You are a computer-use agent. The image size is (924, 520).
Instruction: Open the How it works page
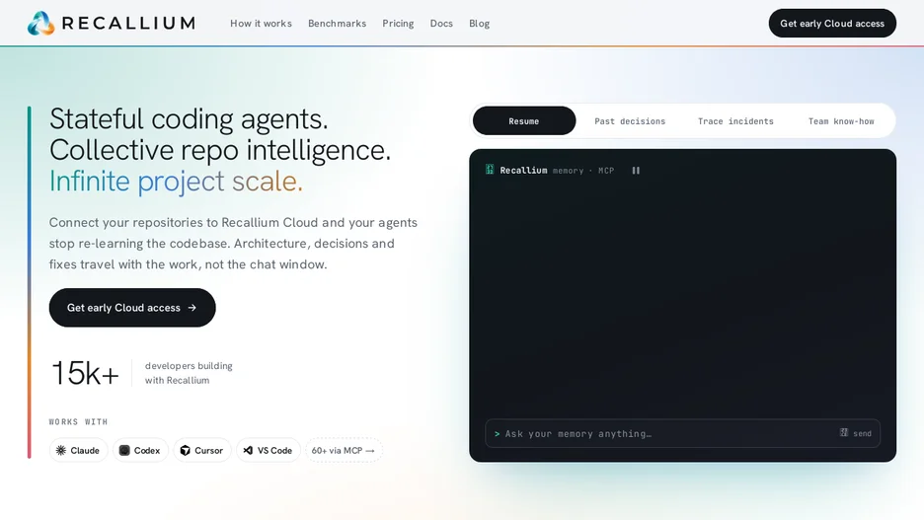click(261, 23)
